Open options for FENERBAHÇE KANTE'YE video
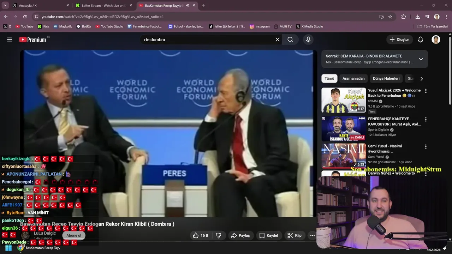This screenshot has height=254, width=452. (426, 120)
